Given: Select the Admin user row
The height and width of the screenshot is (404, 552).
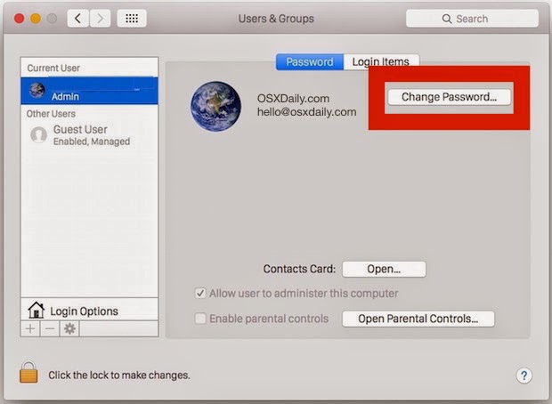Looking at the screenshot, I should 89,91.
